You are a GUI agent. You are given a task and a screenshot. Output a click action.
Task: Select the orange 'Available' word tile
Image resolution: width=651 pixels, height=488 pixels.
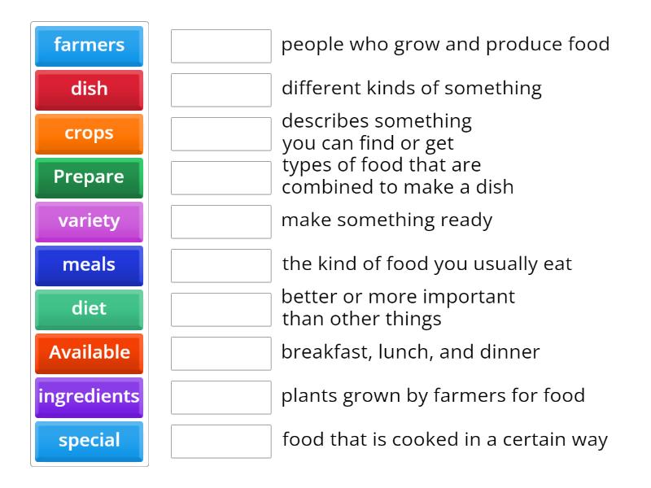89,353
